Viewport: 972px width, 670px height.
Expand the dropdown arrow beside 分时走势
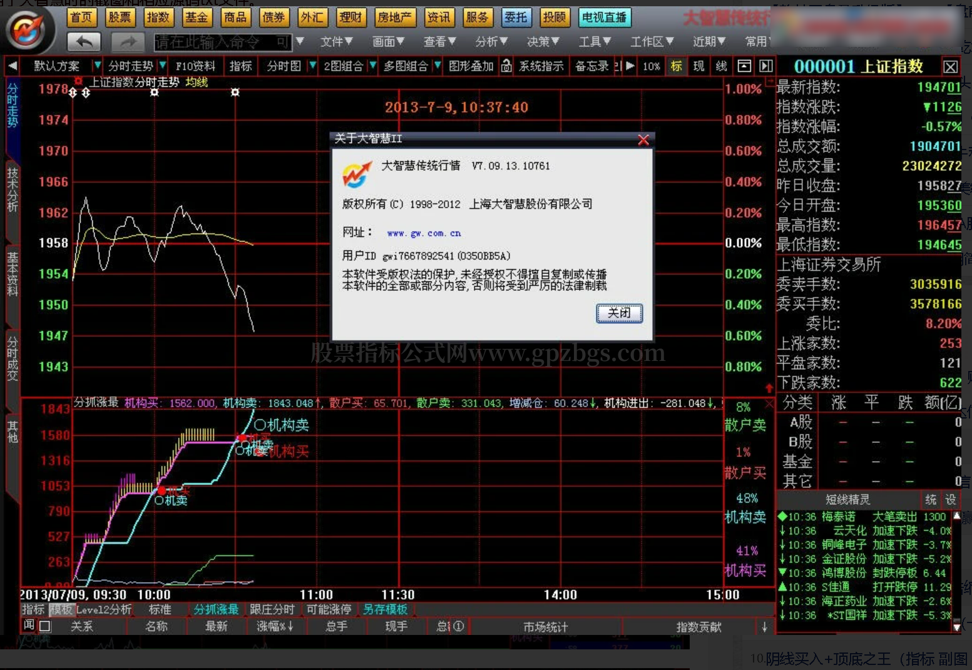tap(162, 65)
